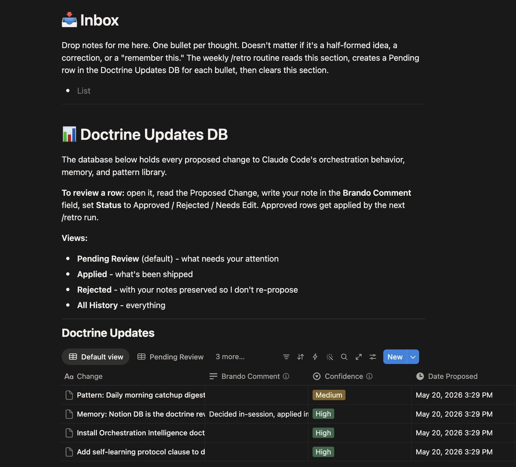
Task: Click the 'Applied - what's been shipped' bullet
Action: 135,274
